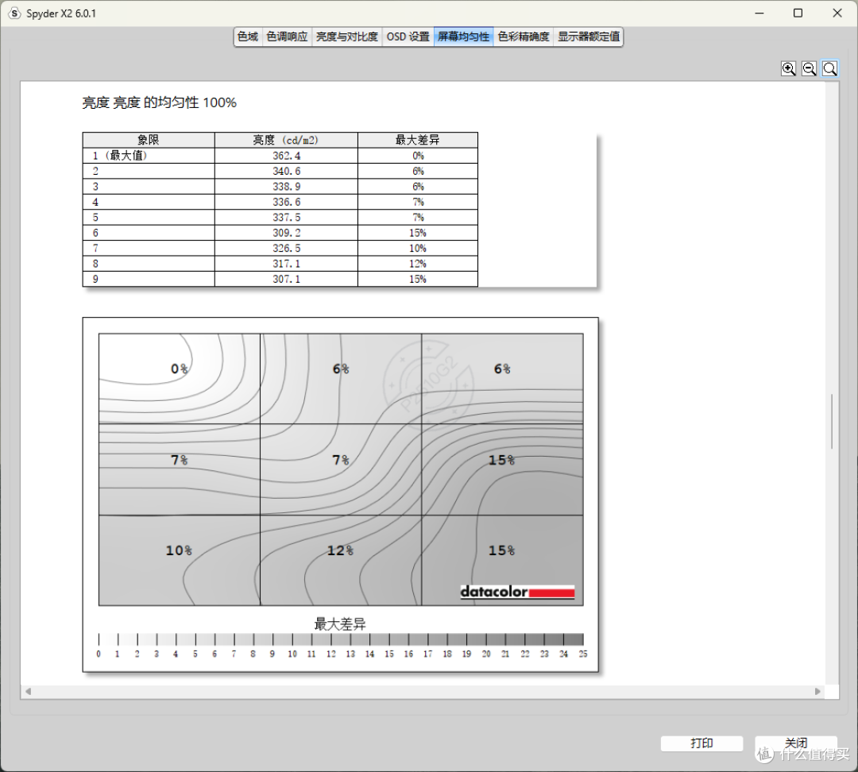
Task: Click the zoom out magnifier icon
Action: (810, 69)
